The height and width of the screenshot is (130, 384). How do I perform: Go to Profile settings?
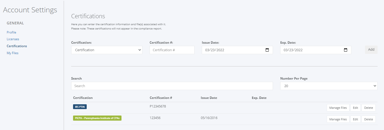12,32
